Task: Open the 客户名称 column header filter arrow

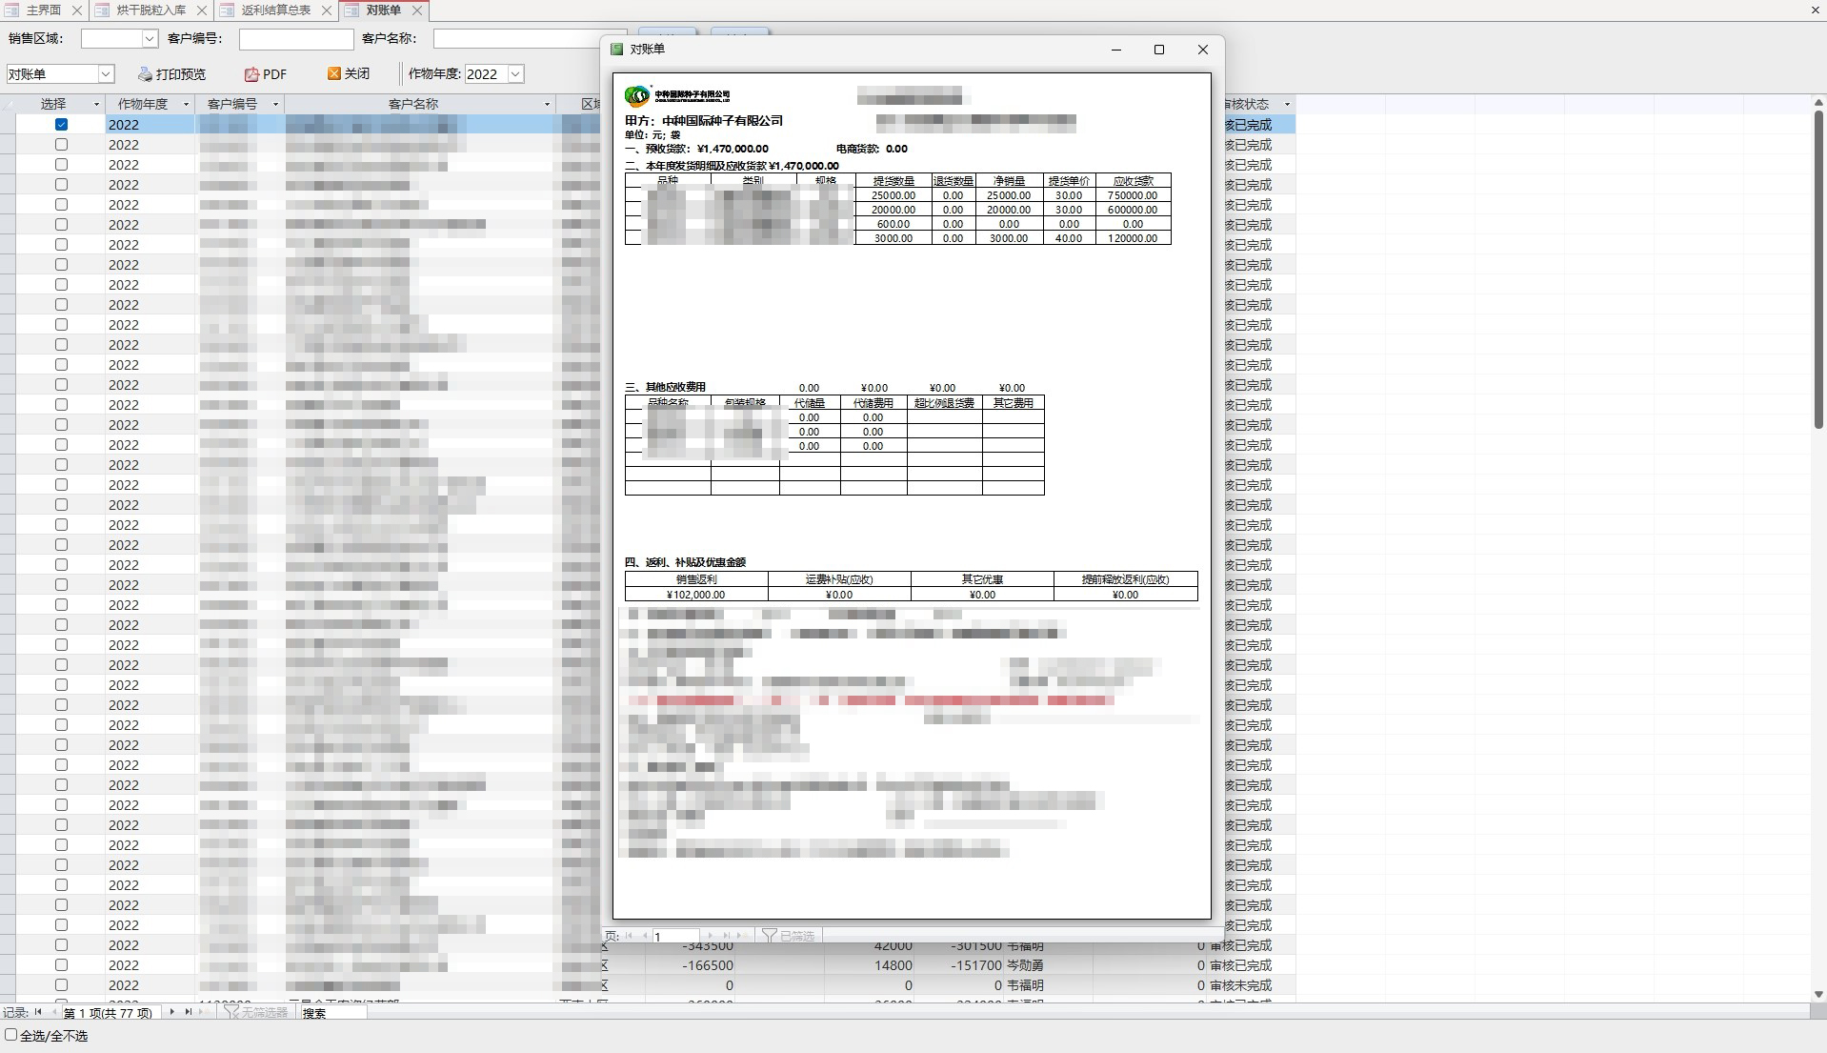Action: [x=547, y=104]
